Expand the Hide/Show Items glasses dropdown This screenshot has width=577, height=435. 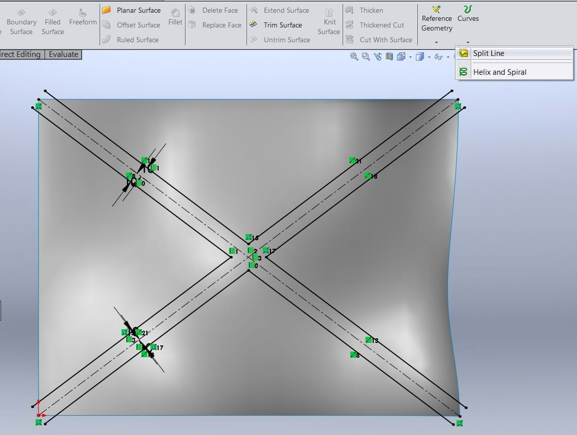pos(448,57)
